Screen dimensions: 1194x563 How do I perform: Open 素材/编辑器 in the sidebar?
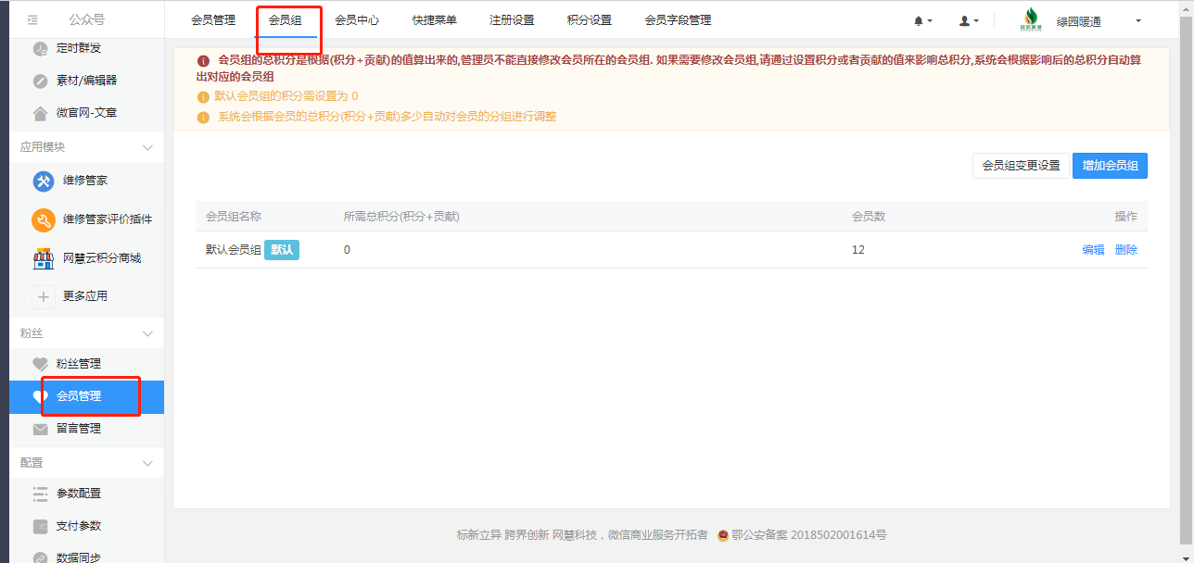87,81
